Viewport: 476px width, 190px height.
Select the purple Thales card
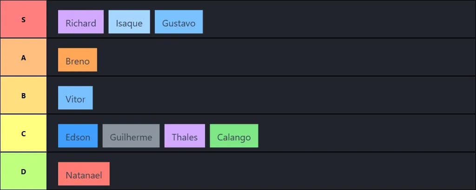185,136
